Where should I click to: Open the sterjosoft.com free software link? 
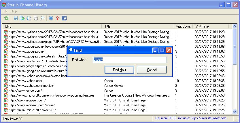tap(191, 118)
